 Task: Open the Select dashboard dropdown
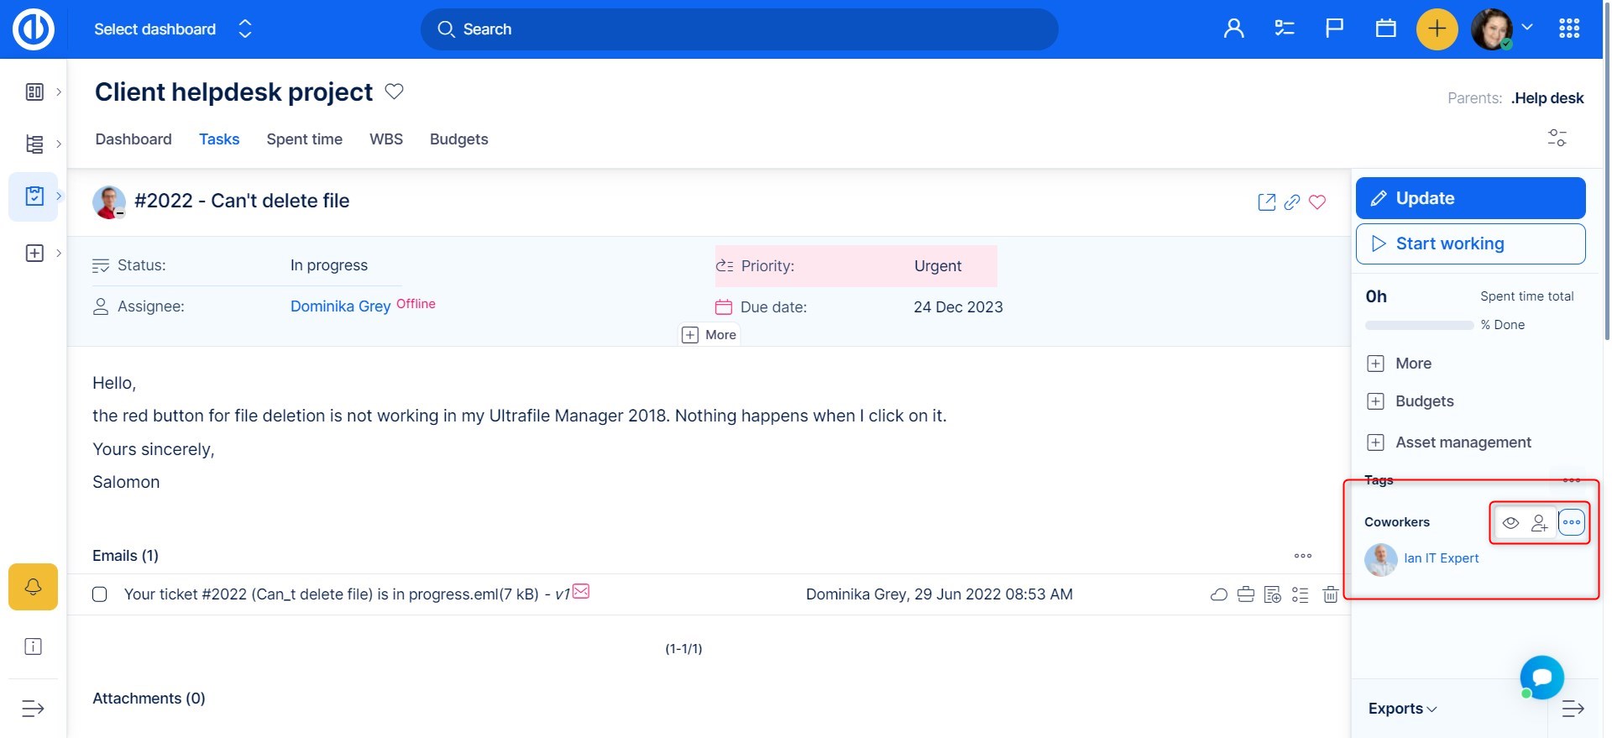click(x=172, y=29)
